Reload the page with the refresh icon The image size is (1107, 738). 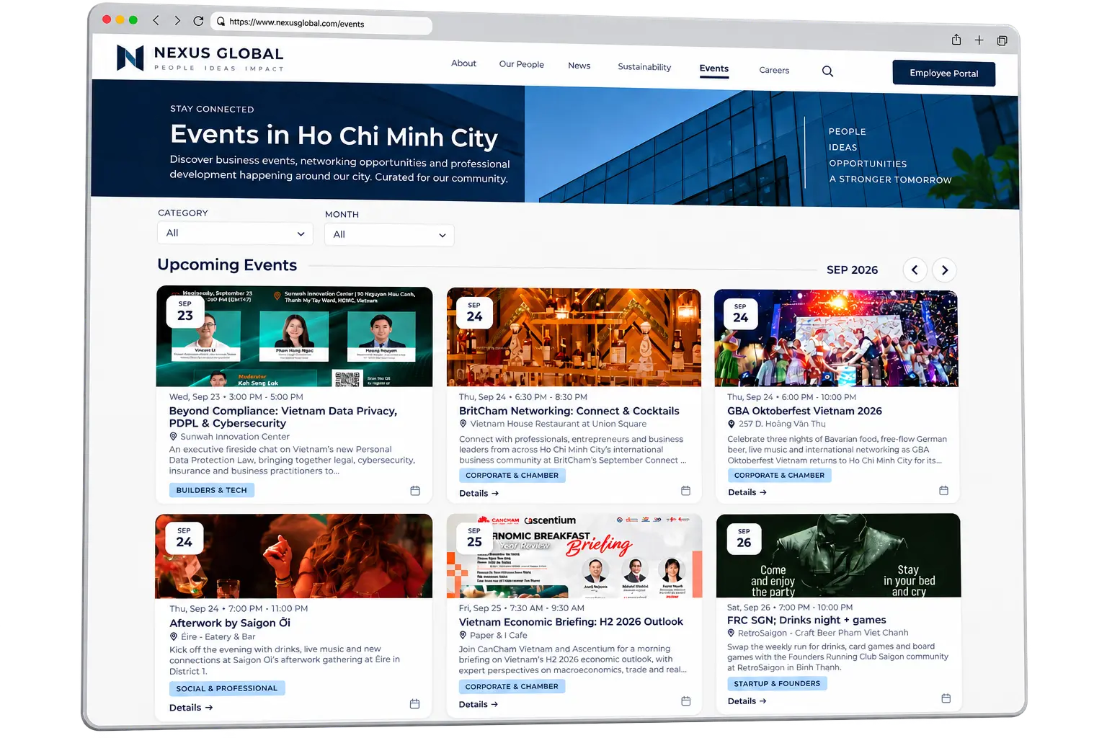pos(198,21)
